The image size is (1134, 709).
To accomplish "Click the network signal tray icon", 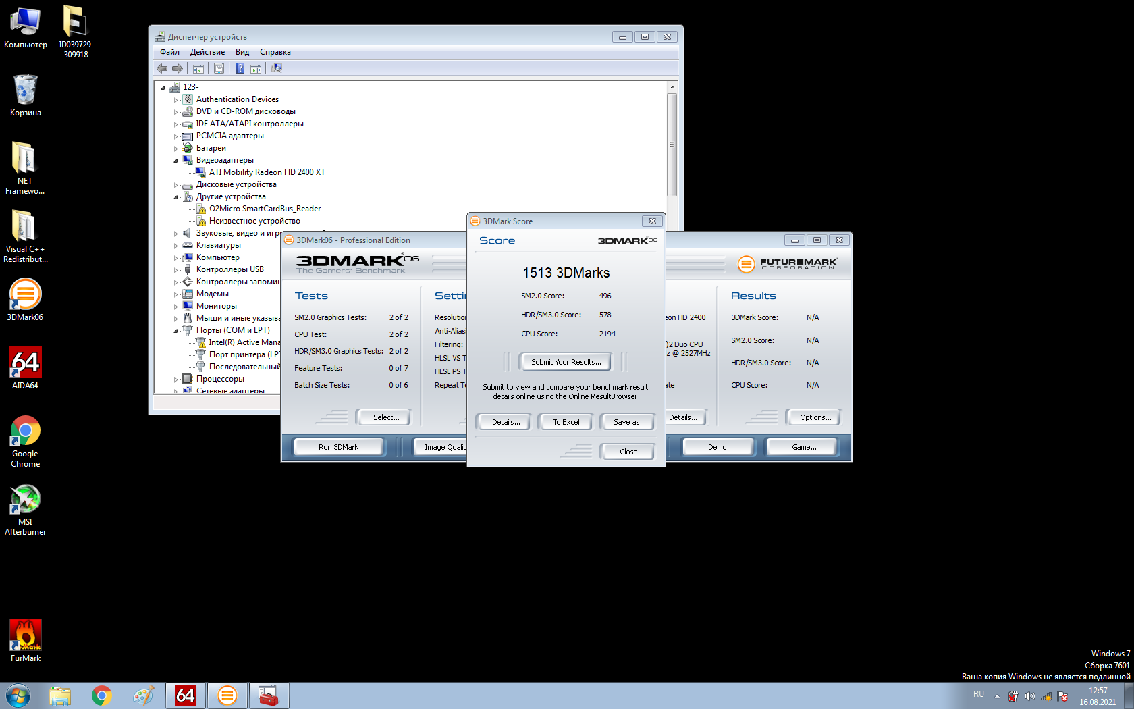I will tap(1046, 696).
